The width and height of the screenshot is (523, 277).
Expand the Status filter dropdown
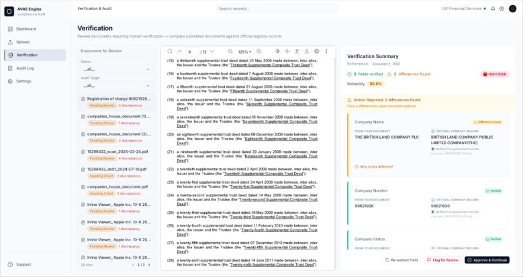(115, 69)
